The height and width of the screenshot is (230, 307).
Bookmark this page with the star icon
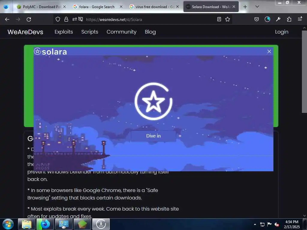[x=228, y=19]
